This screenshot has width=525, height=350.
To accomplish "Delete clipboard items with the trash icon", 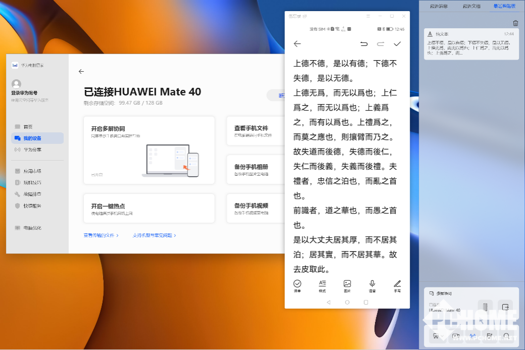I will point(515,23).
